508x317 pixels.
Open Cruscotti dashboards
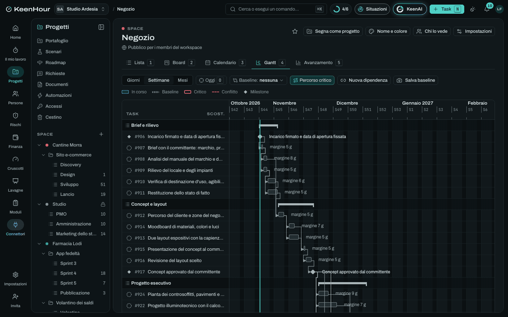coord(16,163)
